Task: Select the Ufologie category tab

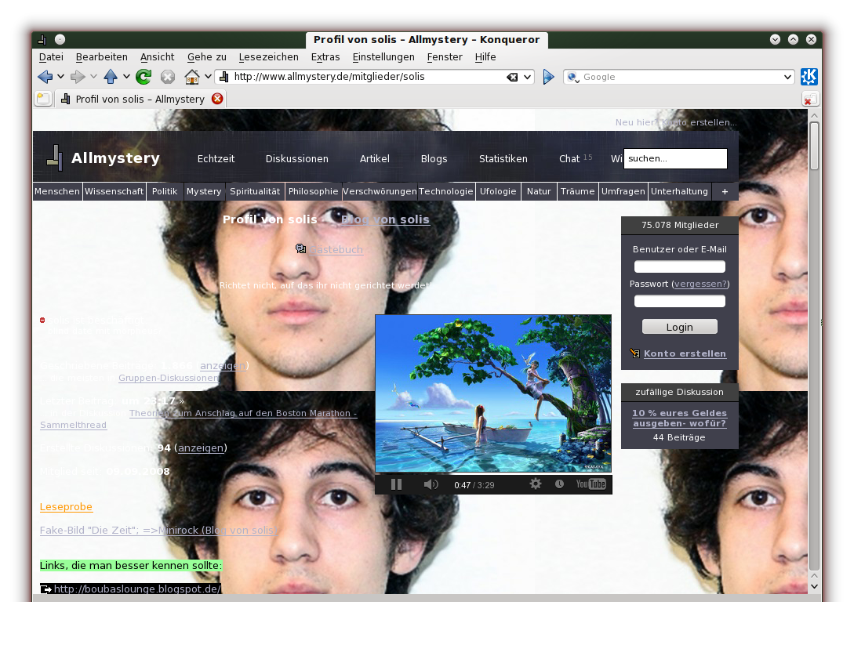Action: pos(498,191)
